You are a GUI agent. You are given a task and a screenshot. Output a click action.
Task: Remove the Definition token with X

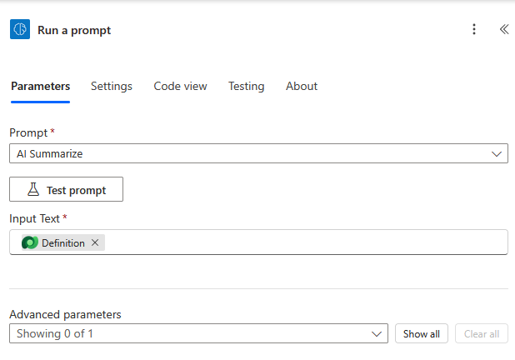[x=95, y=242]
